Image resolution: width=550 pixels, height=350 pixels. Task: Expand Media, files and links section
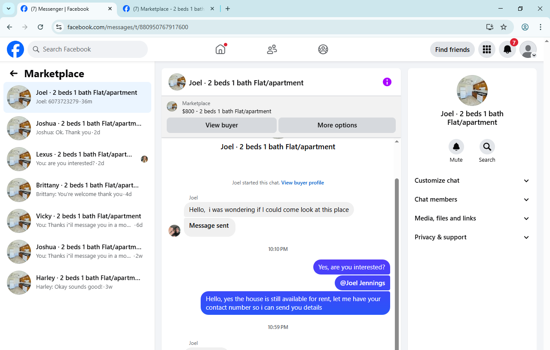472,218
